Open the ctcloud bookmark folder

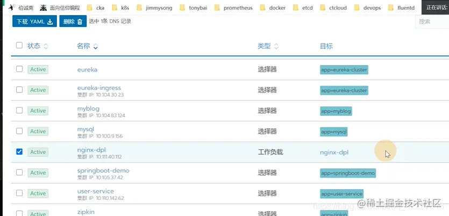tap(333, 8)
